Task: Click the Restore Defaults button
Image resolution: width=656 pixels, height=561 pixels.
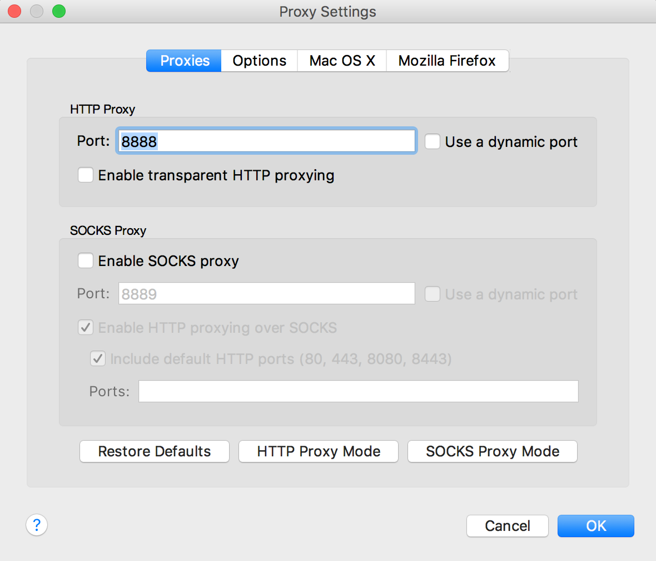Action: click(155, 451)
